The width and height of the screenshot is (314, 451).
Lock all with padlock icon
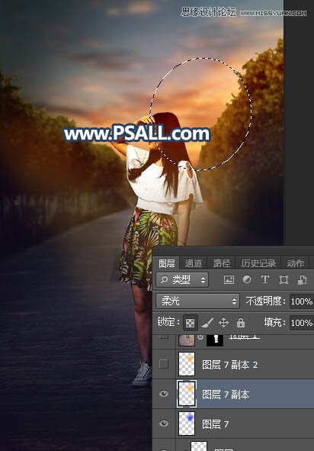tap(241, 323)
